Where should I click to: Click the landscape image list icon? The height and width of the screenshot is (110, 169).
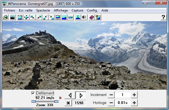point(12,17)
